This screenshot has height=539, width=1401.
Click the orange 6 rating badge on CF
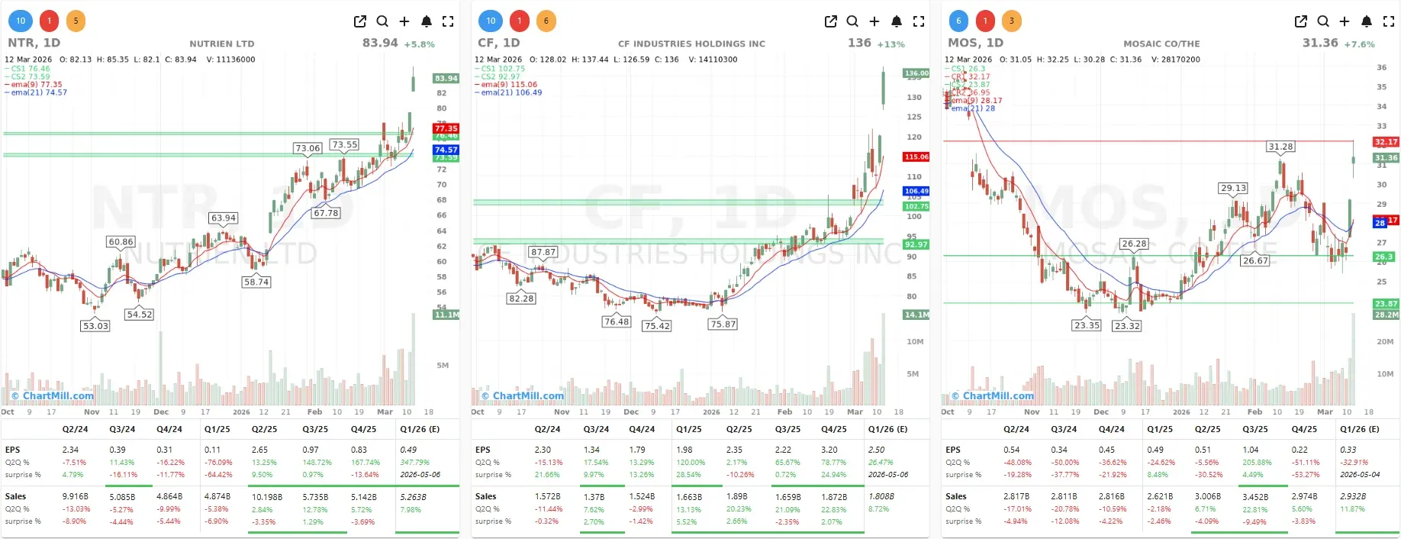point(546,21)
